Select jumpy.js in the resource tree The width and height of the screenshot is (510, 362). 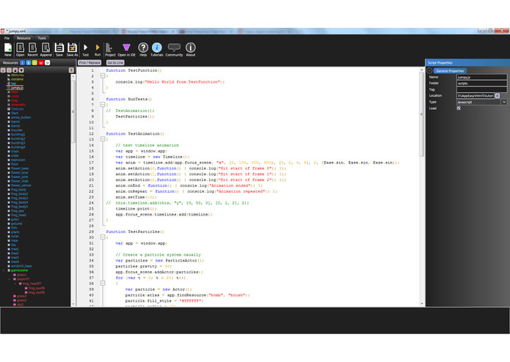tap(17, 88)
